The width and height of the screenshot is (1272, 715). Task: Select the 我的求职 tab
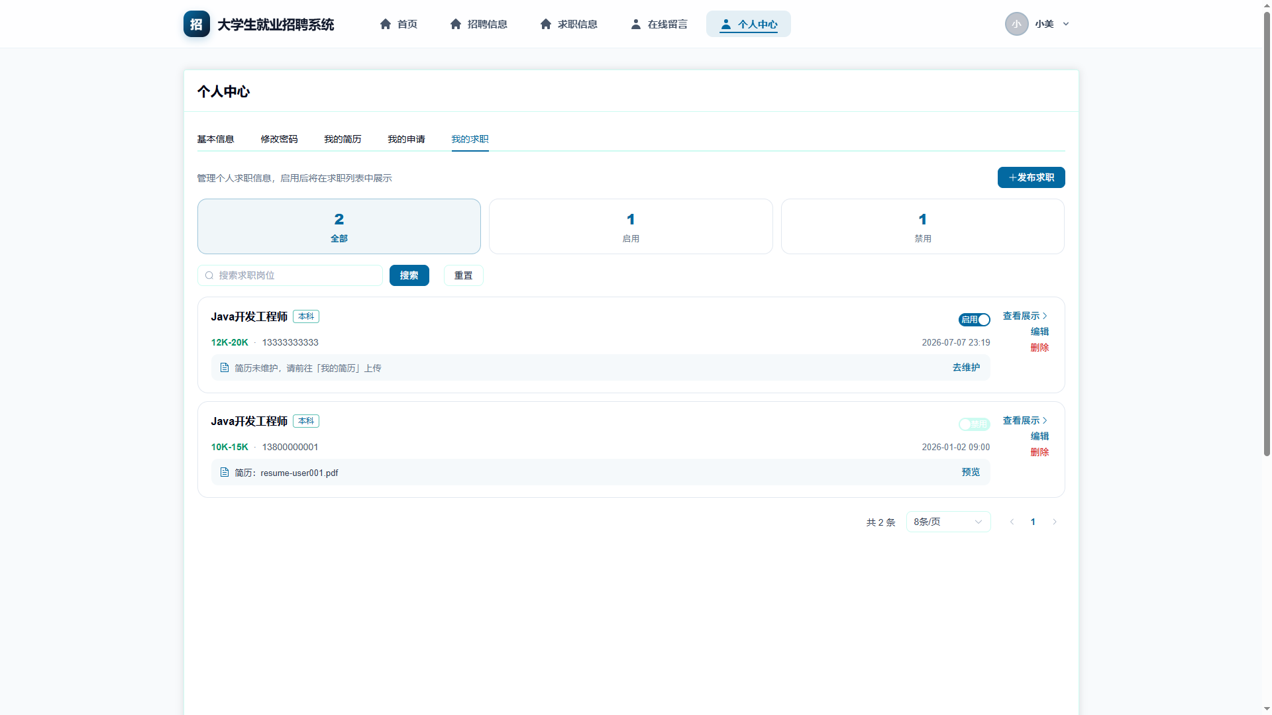[470, 139]
